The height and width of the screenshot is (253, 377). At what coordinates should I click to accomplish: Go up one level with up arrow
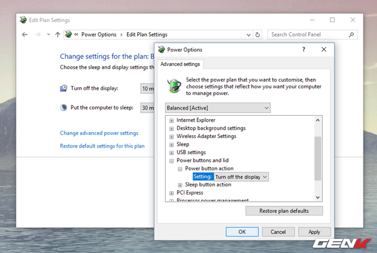58,35
